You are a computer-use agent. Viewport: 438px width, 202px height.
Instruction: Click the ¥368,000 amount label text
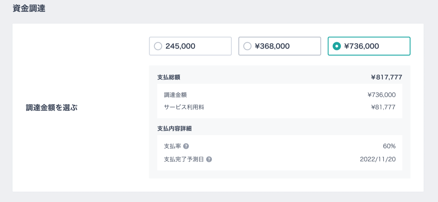272,46
